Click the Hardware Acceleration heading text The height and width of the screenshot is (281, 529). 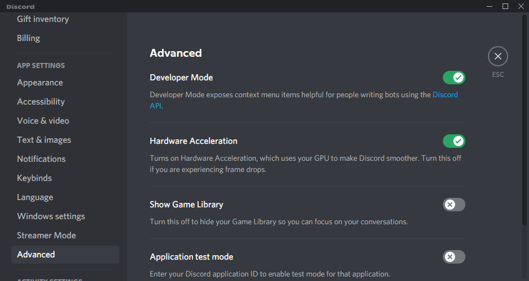(194, 141)
